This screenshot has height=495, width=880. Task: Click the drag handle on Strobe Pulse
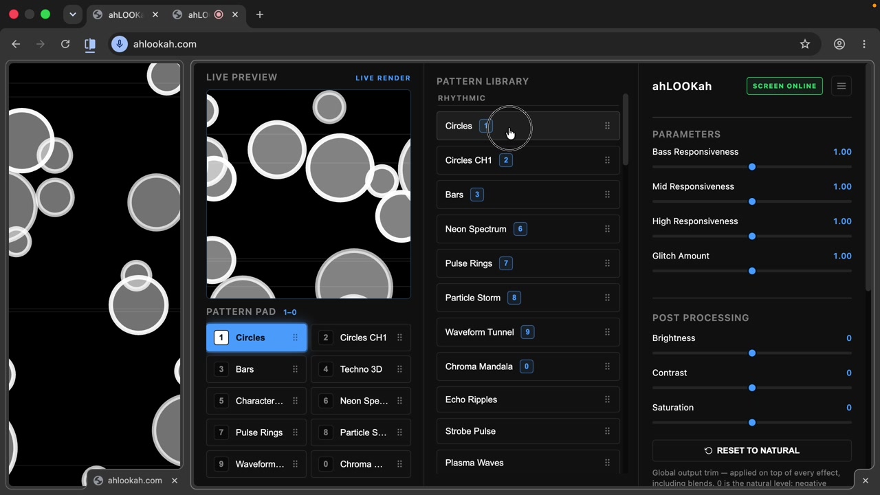pos(607,431)
